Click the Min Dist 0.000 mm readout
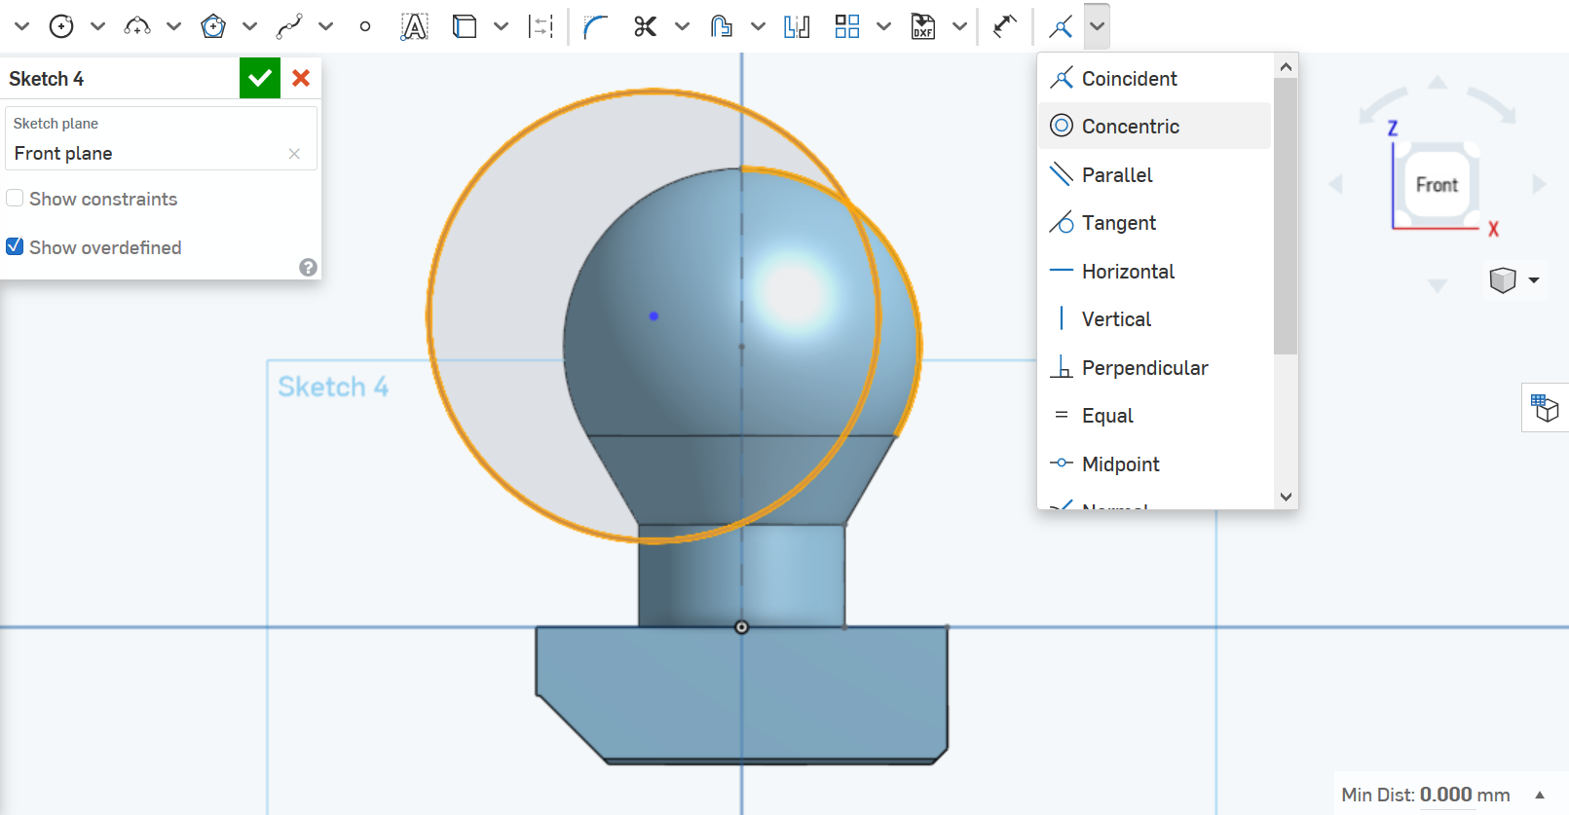The image size is (1569, 815). (1426, 795)
